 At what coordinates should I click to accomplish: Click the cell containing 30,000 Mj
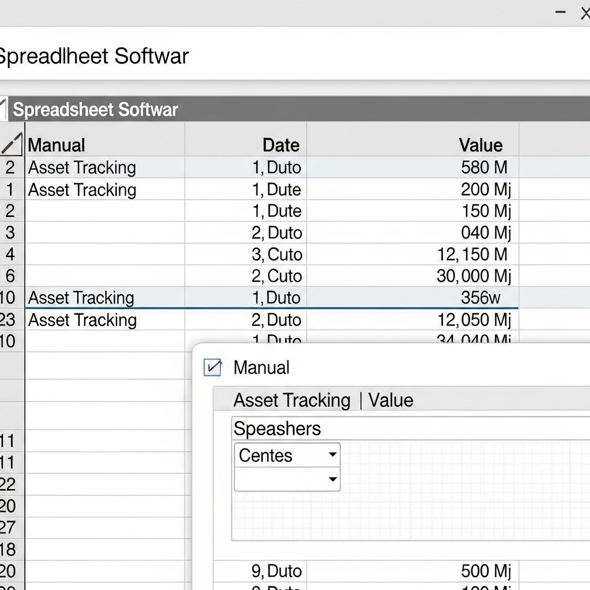[473, 276]
